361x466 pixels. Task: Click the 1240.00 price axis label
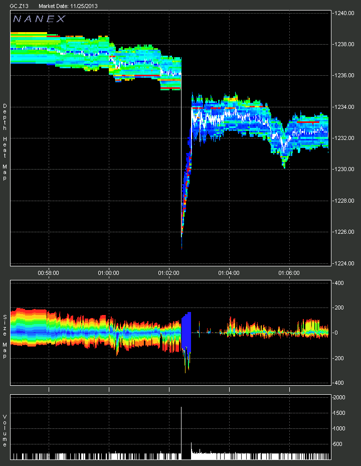click(344, 13)
